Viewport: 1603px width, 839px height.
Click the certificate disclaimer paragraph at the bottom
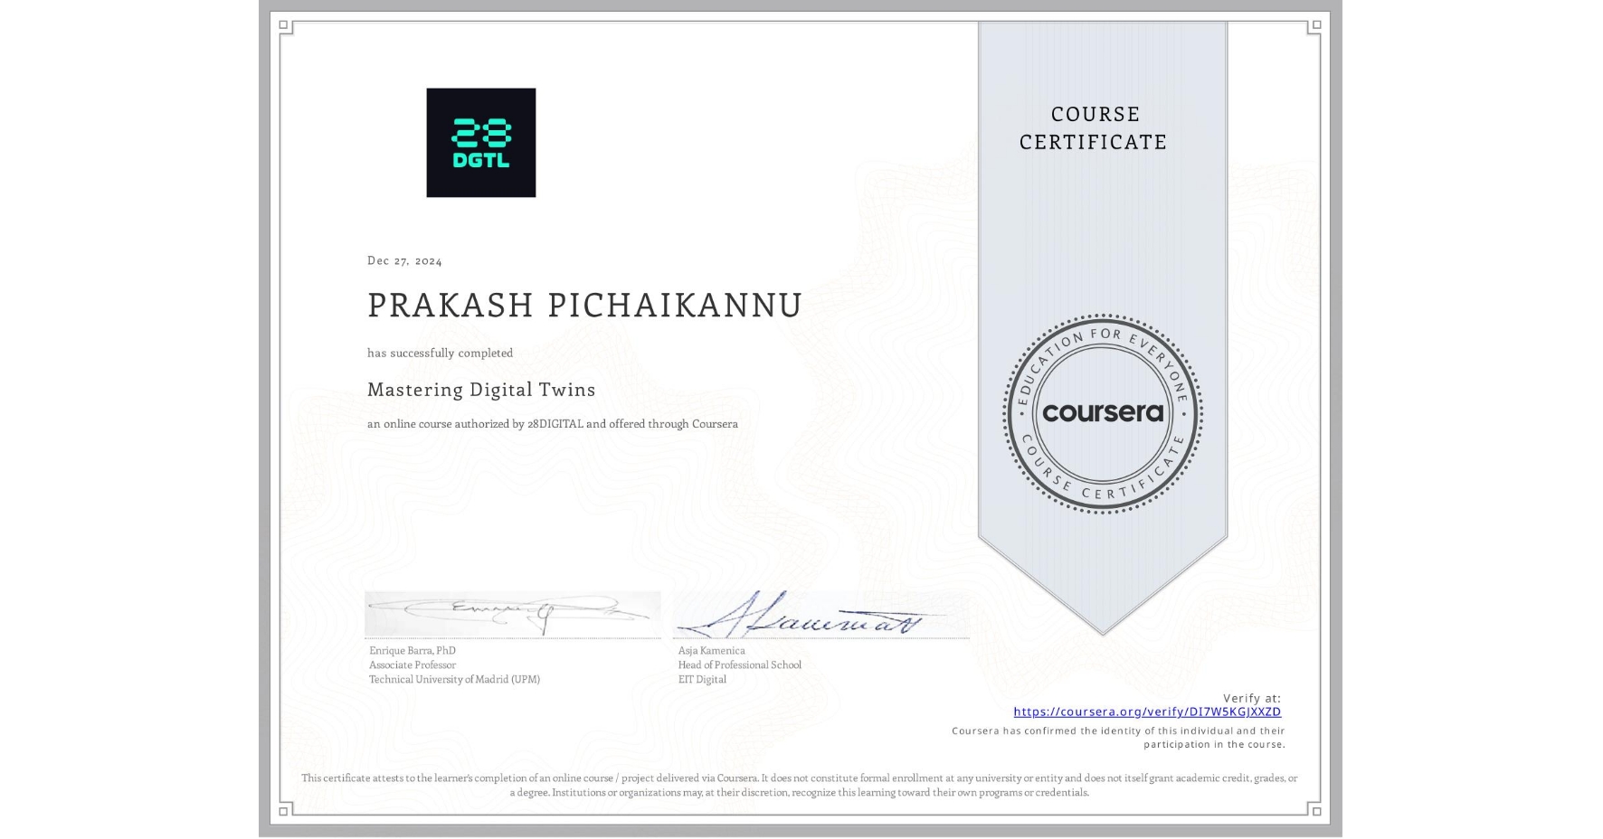pos(800,785)
